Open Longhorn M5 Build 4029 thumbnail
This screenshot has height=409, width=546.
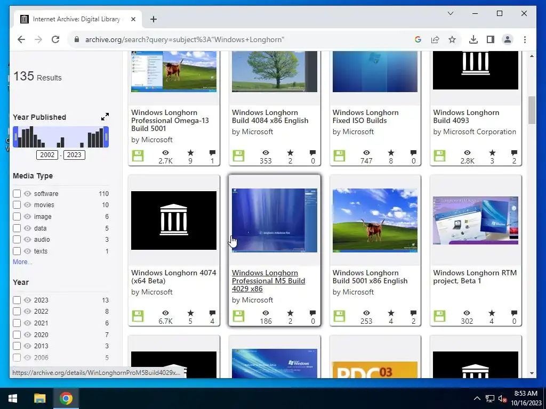pos(275,220)
